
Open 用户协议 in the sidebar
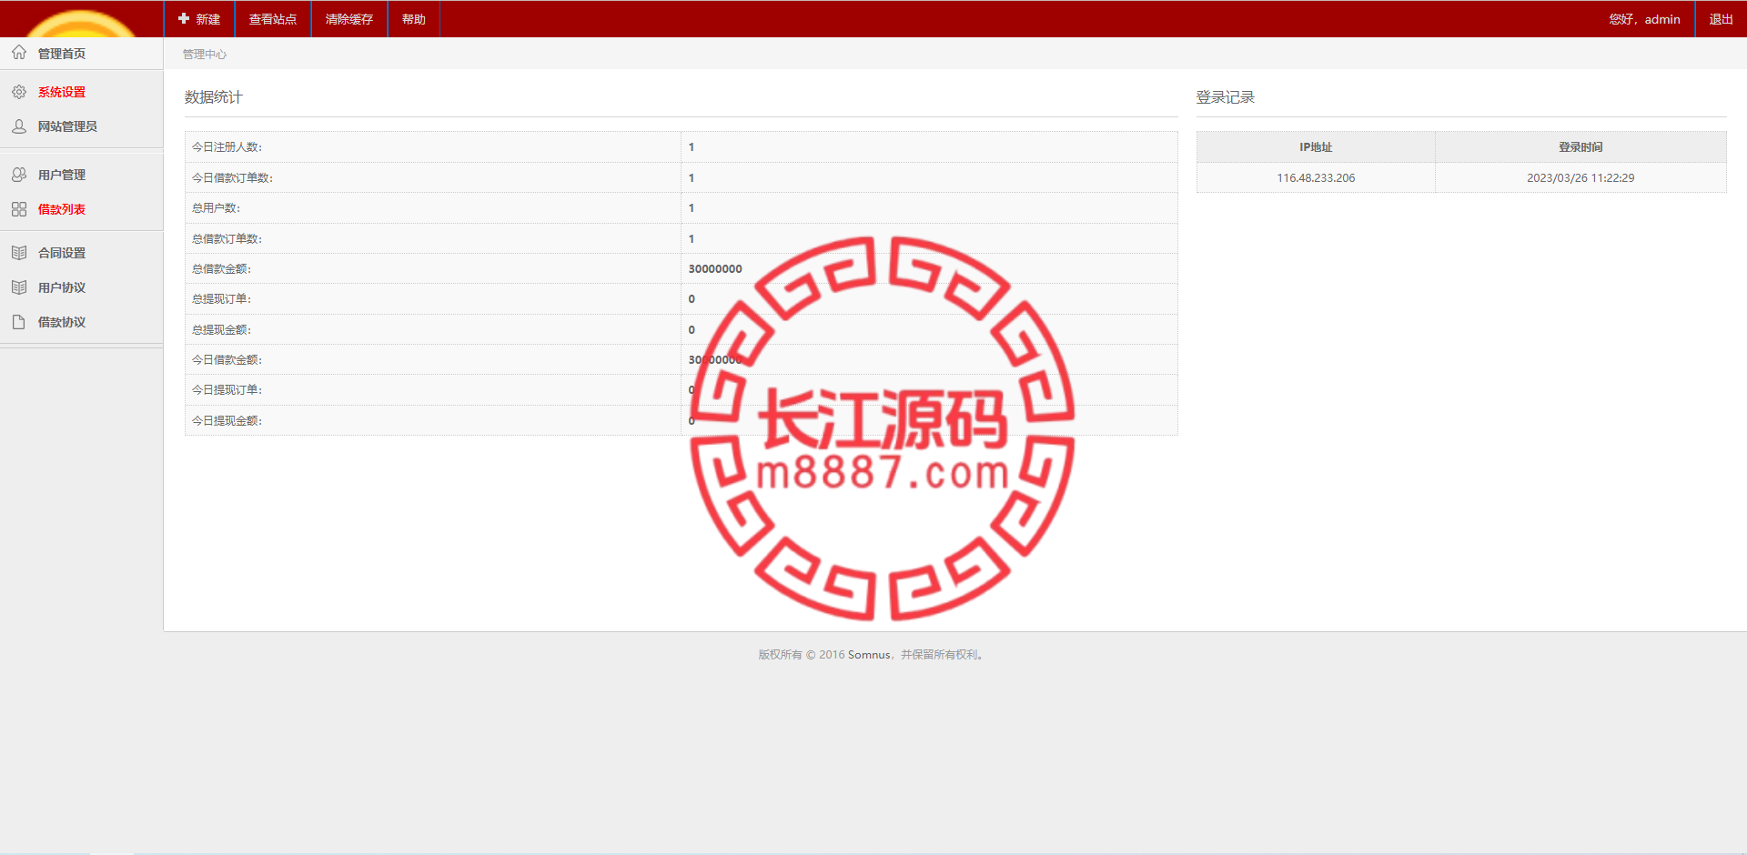(62, 287)
